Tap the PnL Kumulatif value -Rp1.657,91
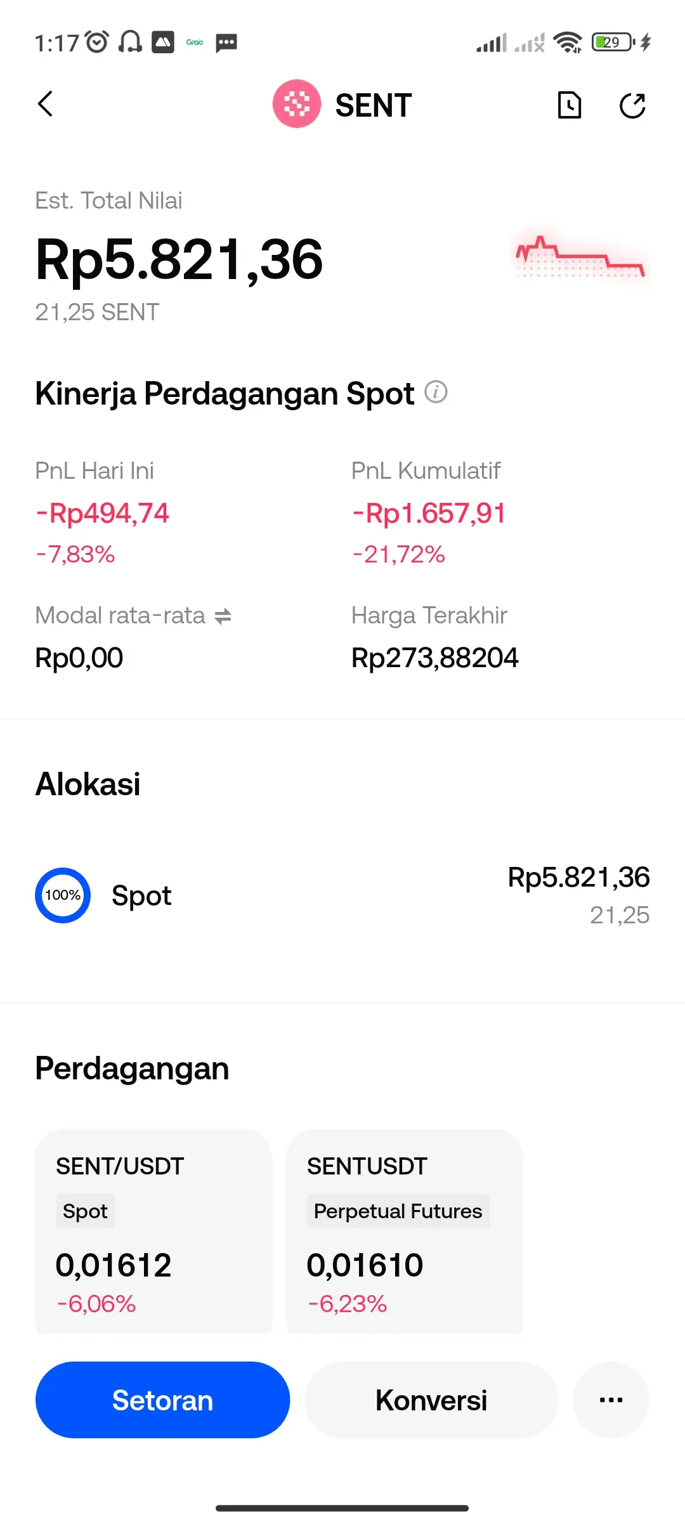 coord(429,513)
